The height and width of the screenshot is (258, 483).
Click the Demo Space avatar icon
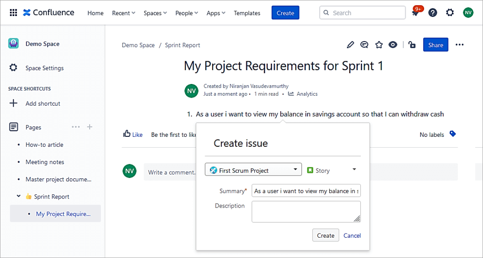point(14,43)
